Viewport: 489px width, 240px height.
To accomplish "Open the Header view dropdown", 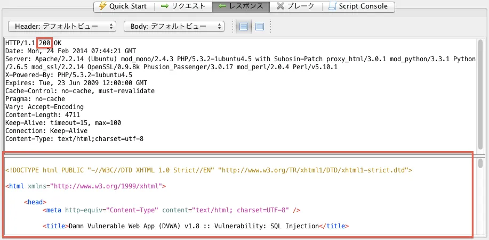I will point(62,26).
